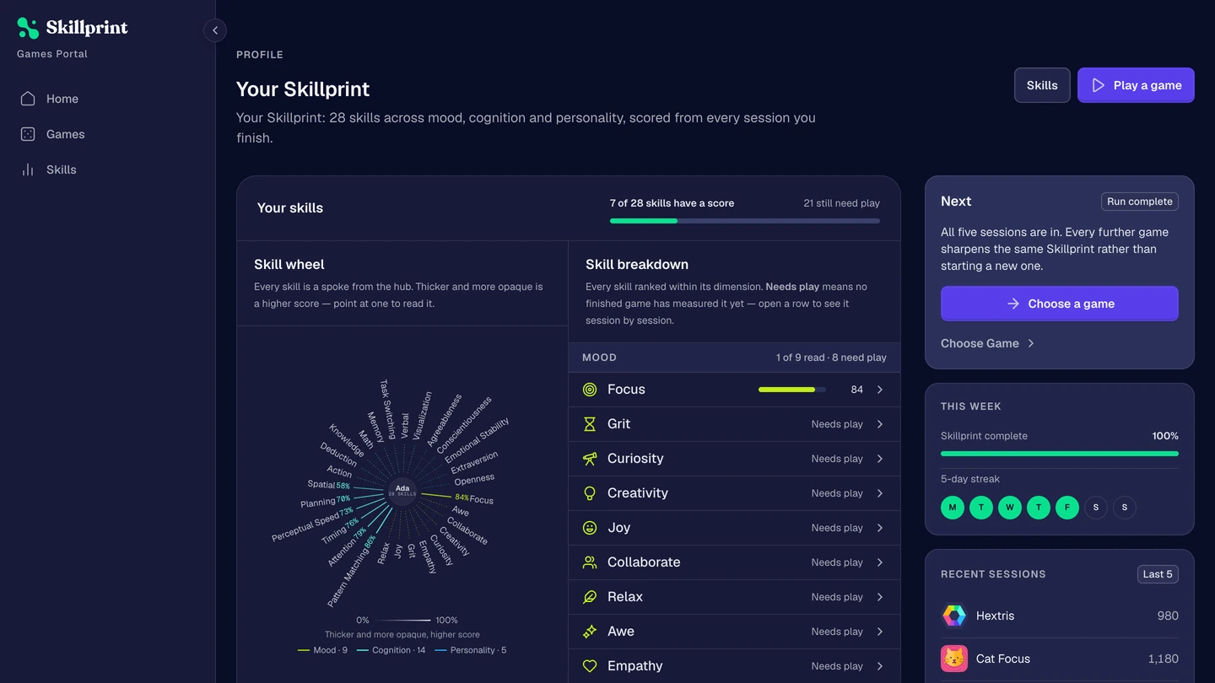
Task: Click the arrow icon in Choose a game button
Action: coord(1013,304)
